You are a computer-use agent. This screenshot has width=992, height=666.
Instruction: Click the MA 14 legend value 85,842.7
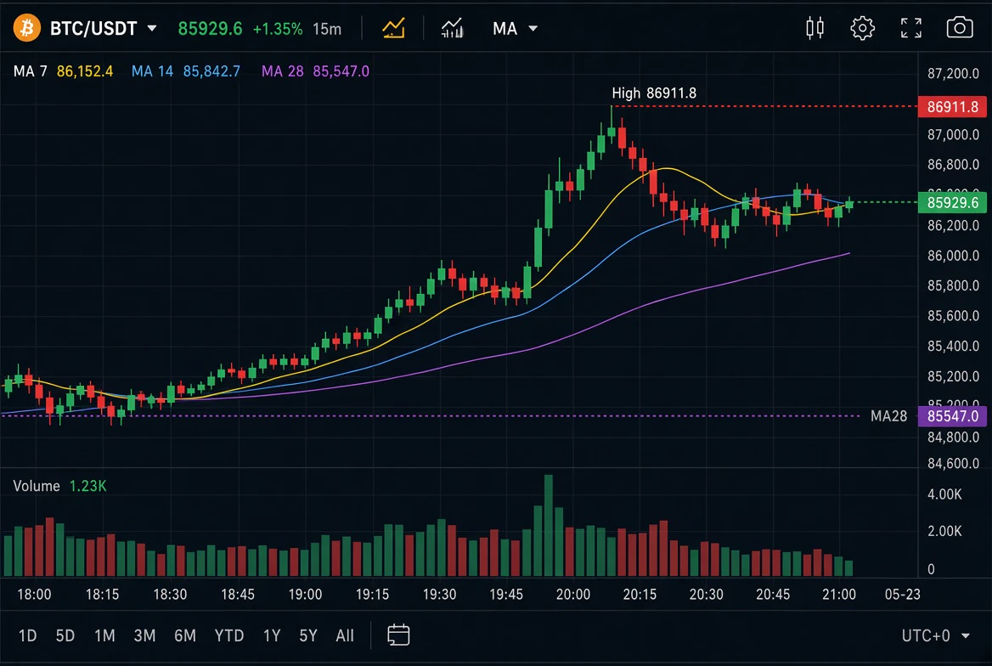pos(212,71)
